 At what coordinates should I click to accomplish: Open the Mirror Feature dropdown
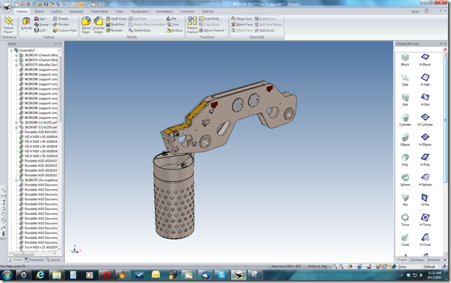[x=226, y=31]
